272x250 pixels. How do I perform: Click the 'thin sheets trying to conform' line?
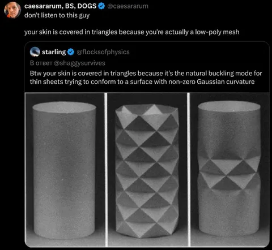(x=142, y=82)
